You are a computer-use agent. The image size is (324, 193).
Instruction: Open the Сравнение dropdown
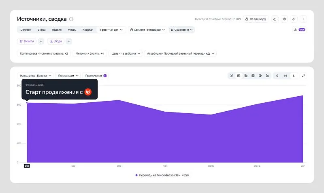(x=181, y=30)
